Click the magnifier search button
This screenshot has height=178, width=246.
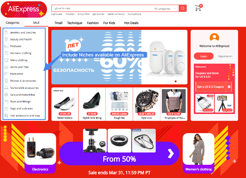(x=183, y=8)
